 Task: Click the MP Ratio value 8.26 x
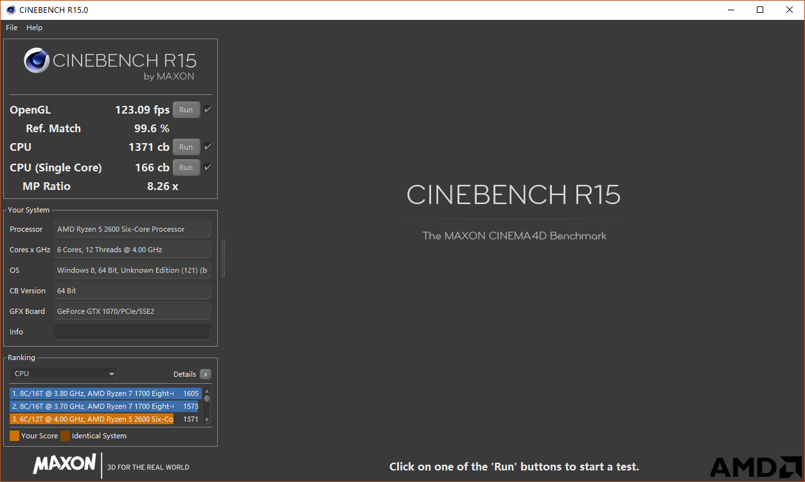163,186
